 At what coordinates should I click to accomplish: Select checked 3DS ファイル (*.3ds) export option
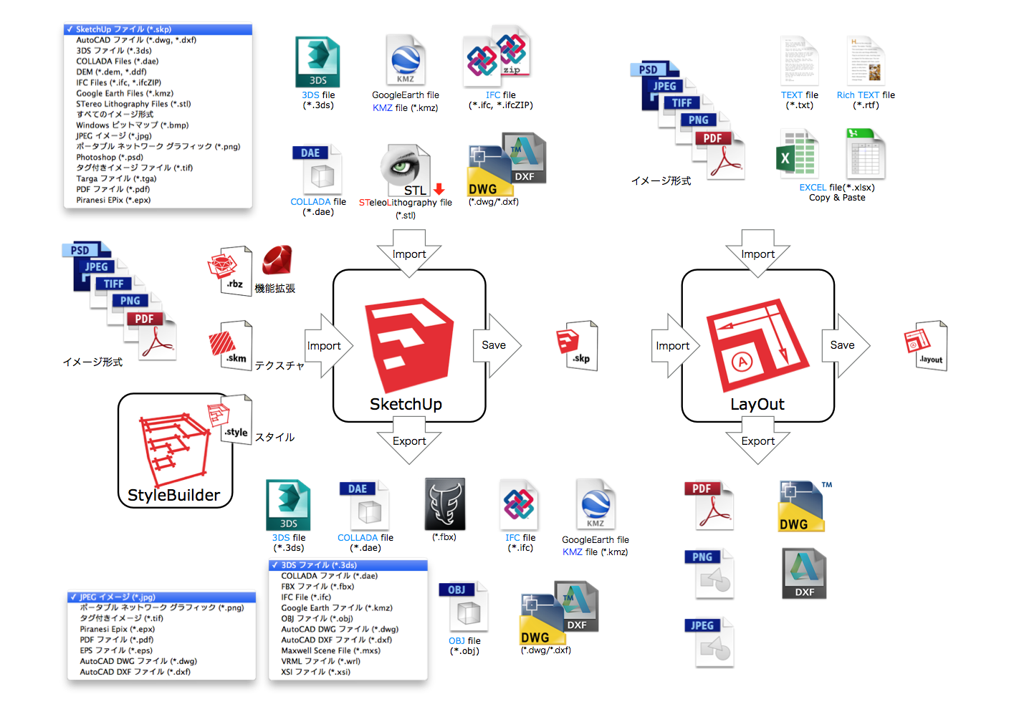tap(348, 565)
